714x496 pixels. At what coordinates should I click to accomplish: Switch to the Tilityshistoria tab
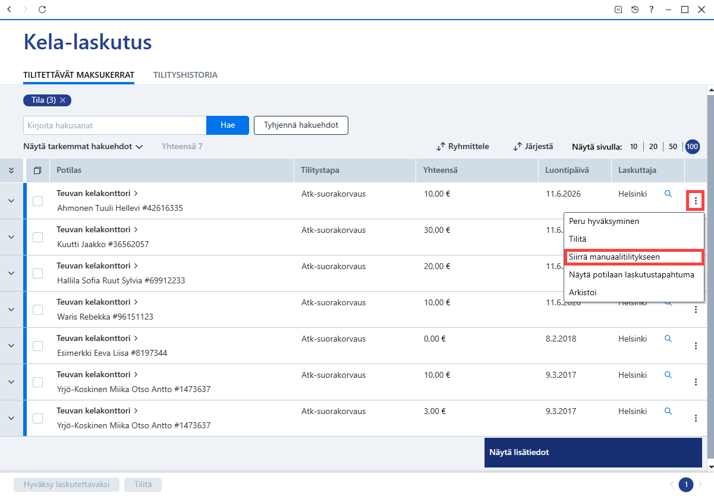(x=185, y=75)
